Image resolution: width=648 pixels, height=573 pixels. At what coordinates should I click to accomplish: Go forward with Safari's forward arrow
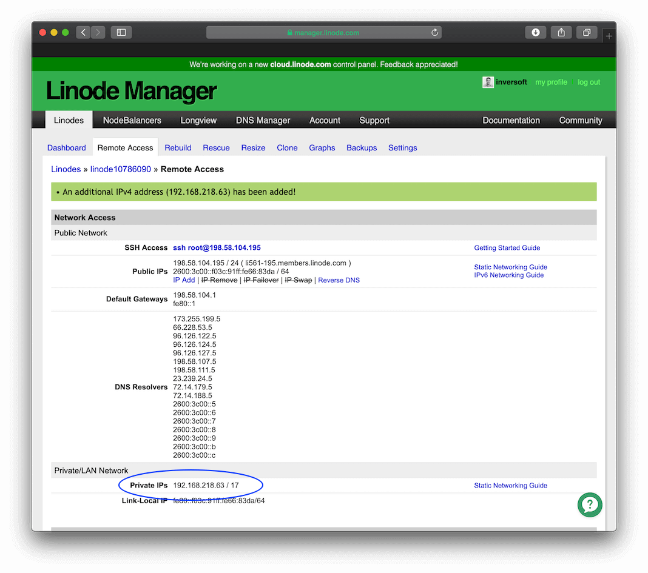[98, 32]
